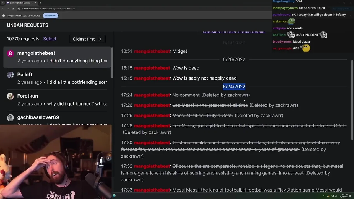Click bloodyrosess 'Messi glazer' chat message

coord(302,42)
